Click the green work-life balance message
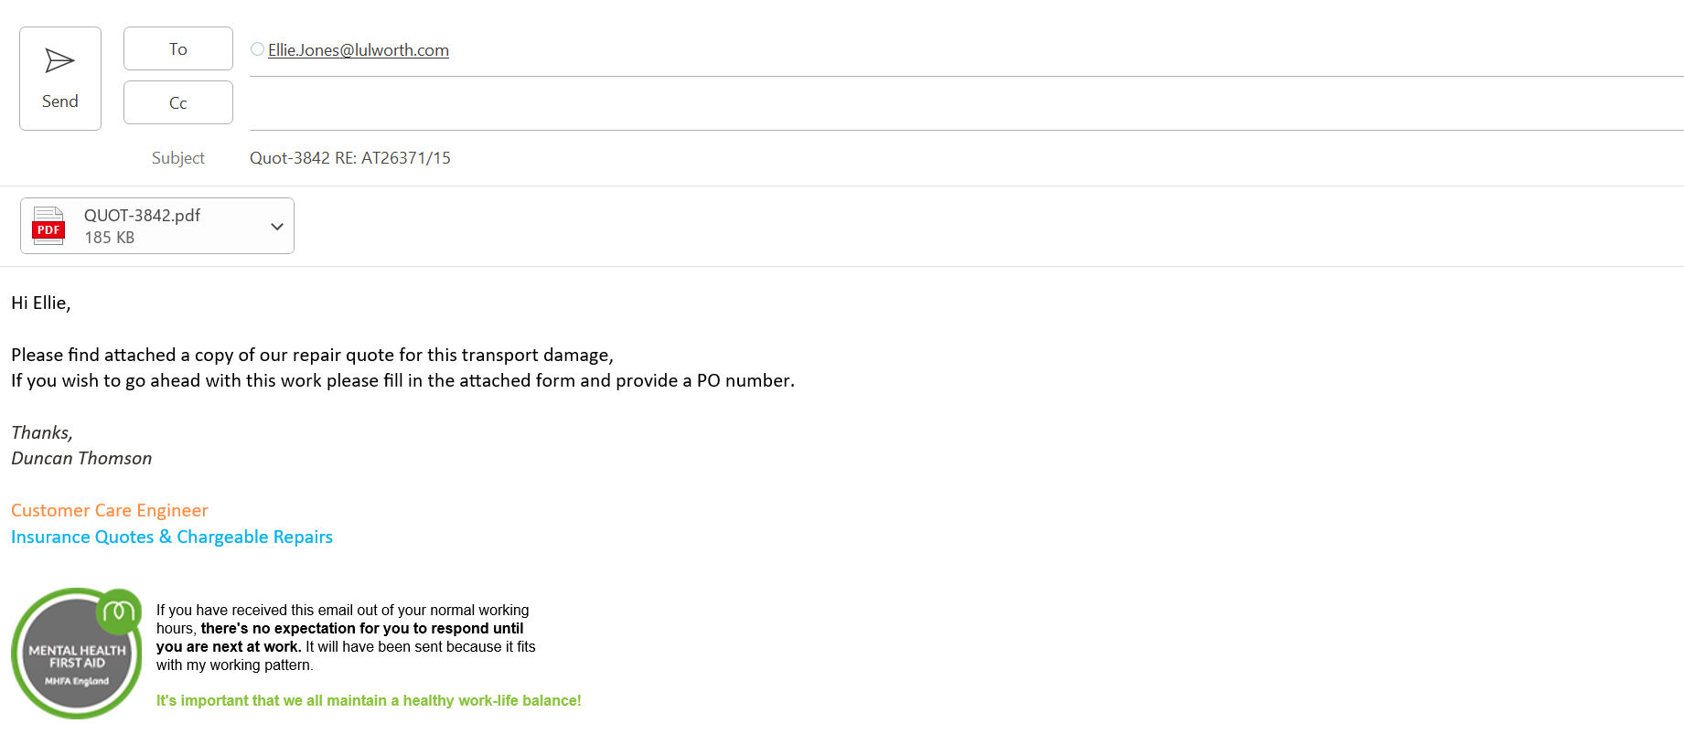Image resolution: width=1684 pixels, height=734 pixels. pos(369,701)
